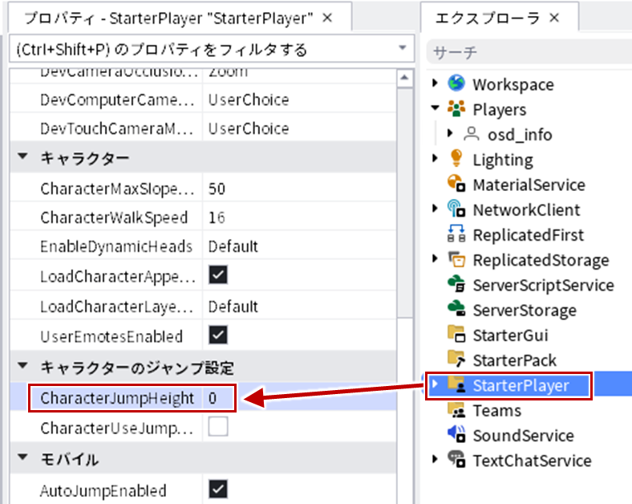Screen dimensions: 632x504
Task: Click the osd_info player icon
Action: click(x=471, y=134)
